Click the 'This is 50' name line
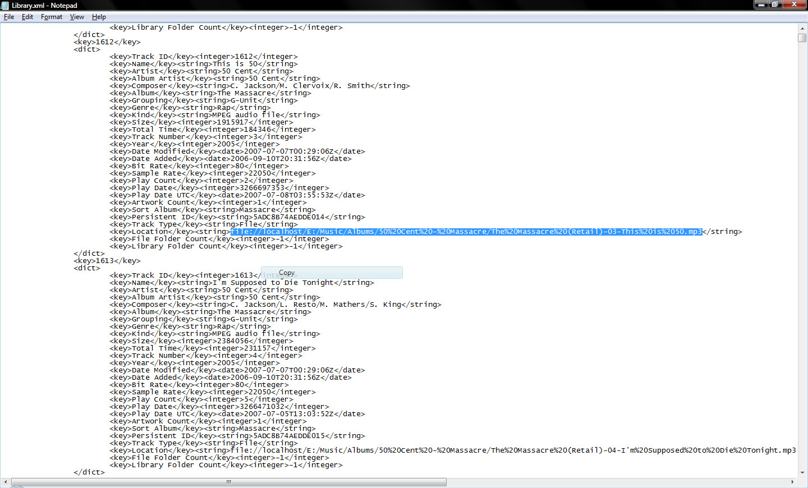808x488 pixels. click(x=204, y=64)
